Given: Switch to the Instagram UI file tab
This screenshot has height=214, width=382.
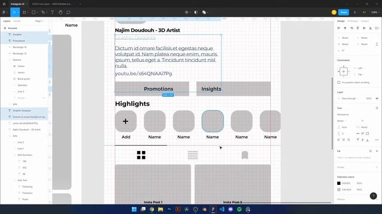Looking at the screenshot, I should [17, 4].
